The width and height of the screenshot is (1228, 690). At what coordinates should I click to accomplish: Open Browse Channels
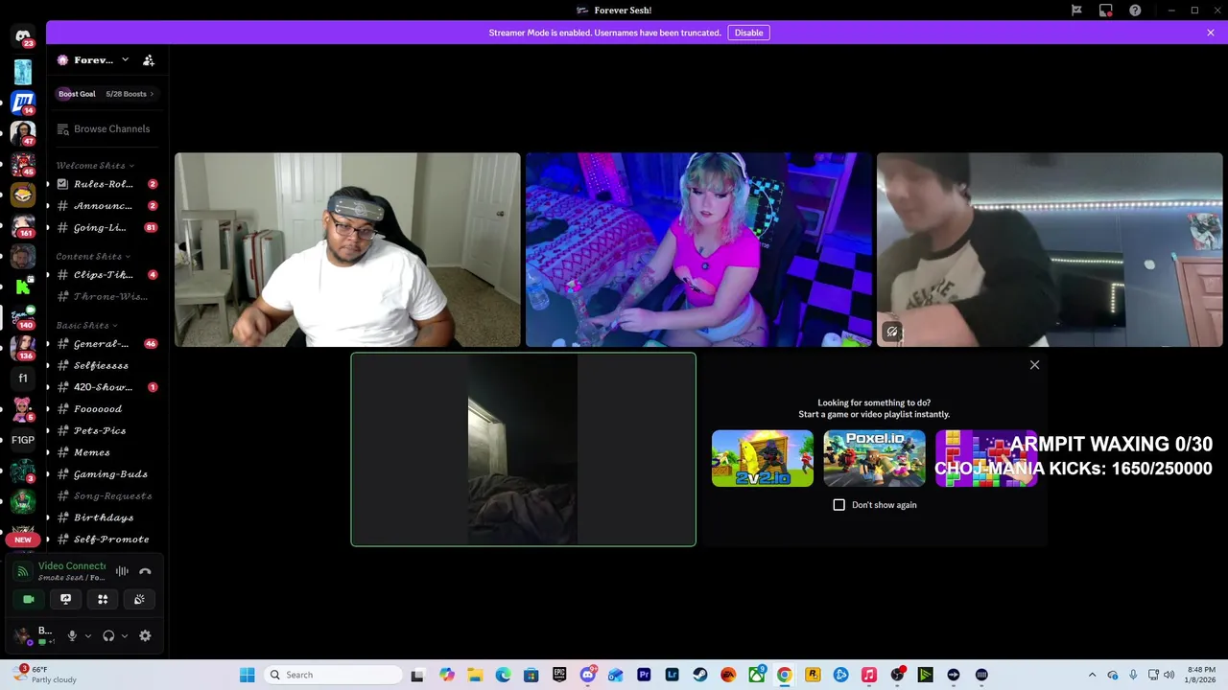(104, 128)
